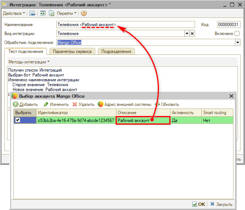Expand the Обработчик подключения dropdown
The width and height of the screenshot is (245, 210).
238,43
